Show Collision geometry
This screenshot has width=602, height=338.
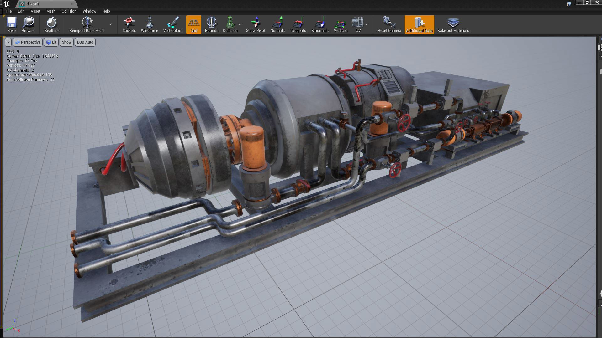click(x=230, y=24)
